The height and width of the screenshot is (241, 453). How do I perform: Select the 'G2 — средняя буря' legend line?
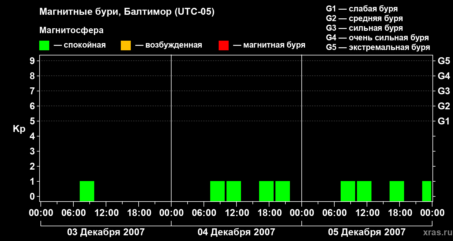point(365,18)
